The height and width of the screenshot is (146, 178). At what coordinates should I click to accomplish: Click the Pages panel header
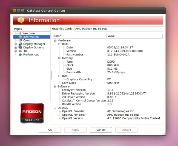tap(32, 29)
